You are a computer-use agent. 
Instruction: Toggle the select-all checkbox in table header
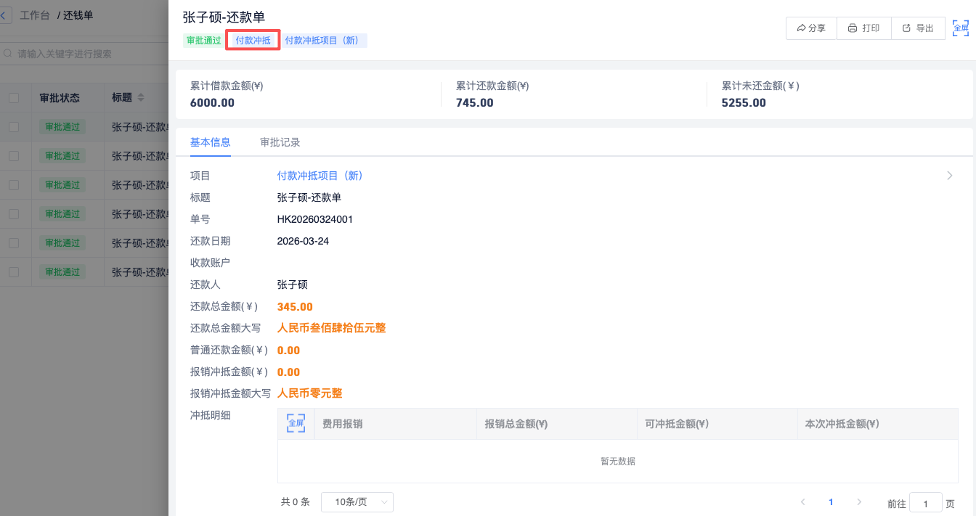pos(14,98)
